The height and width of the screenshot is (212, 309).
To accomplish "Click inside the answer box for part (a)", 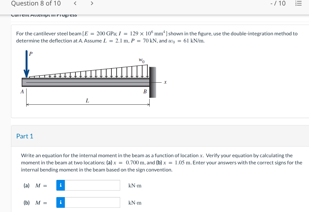I will (92, 185).
